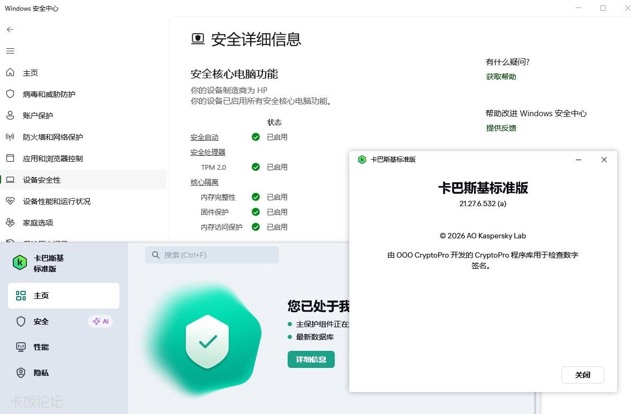Switch to Kaspersky 主页 tab label

coord(41,296)
